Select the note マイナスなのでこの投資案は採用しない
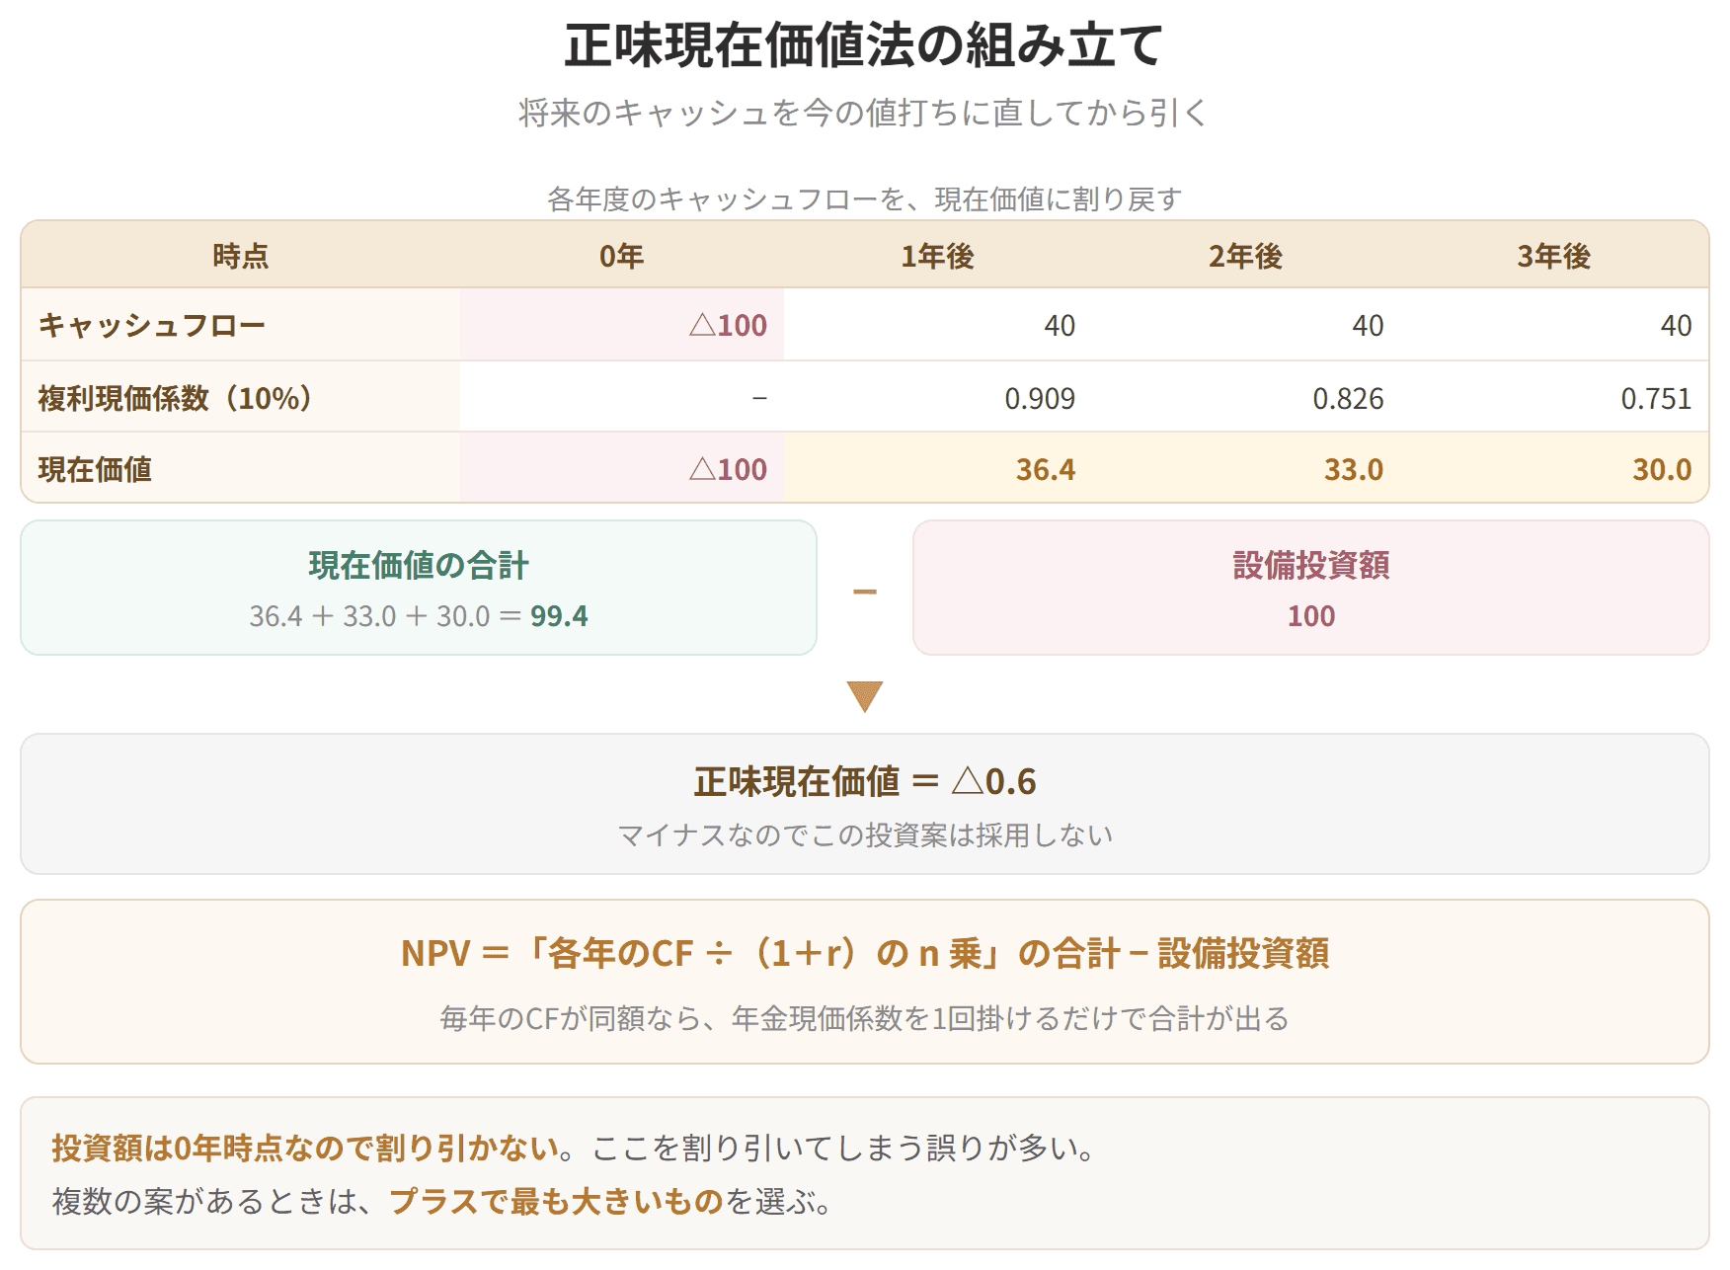 865,835
